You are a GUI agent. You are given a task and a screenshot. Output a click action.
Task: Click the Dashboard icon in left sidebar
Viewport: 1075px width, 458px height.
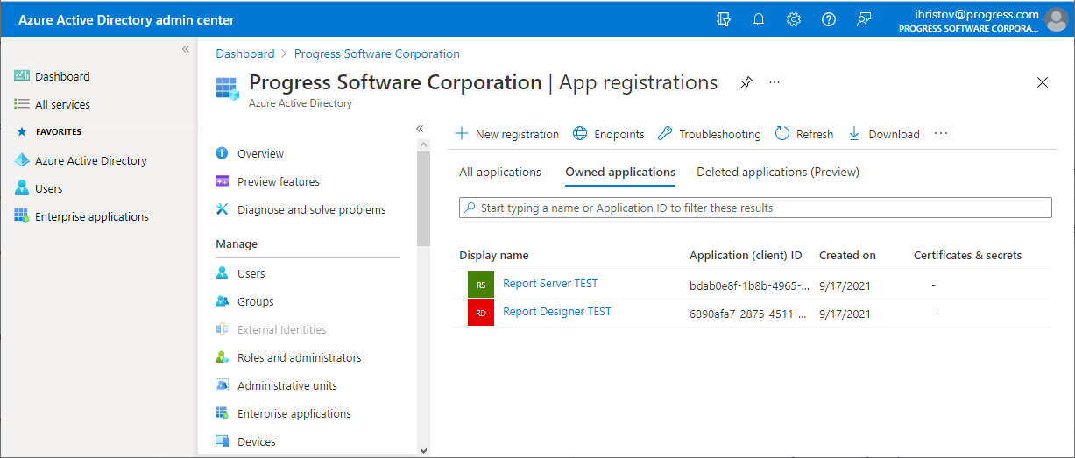pyautogui.click(x=22, y=76)
